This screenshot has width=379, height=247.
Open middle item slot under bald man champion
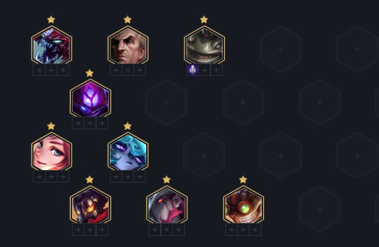(x=128, y=70)
